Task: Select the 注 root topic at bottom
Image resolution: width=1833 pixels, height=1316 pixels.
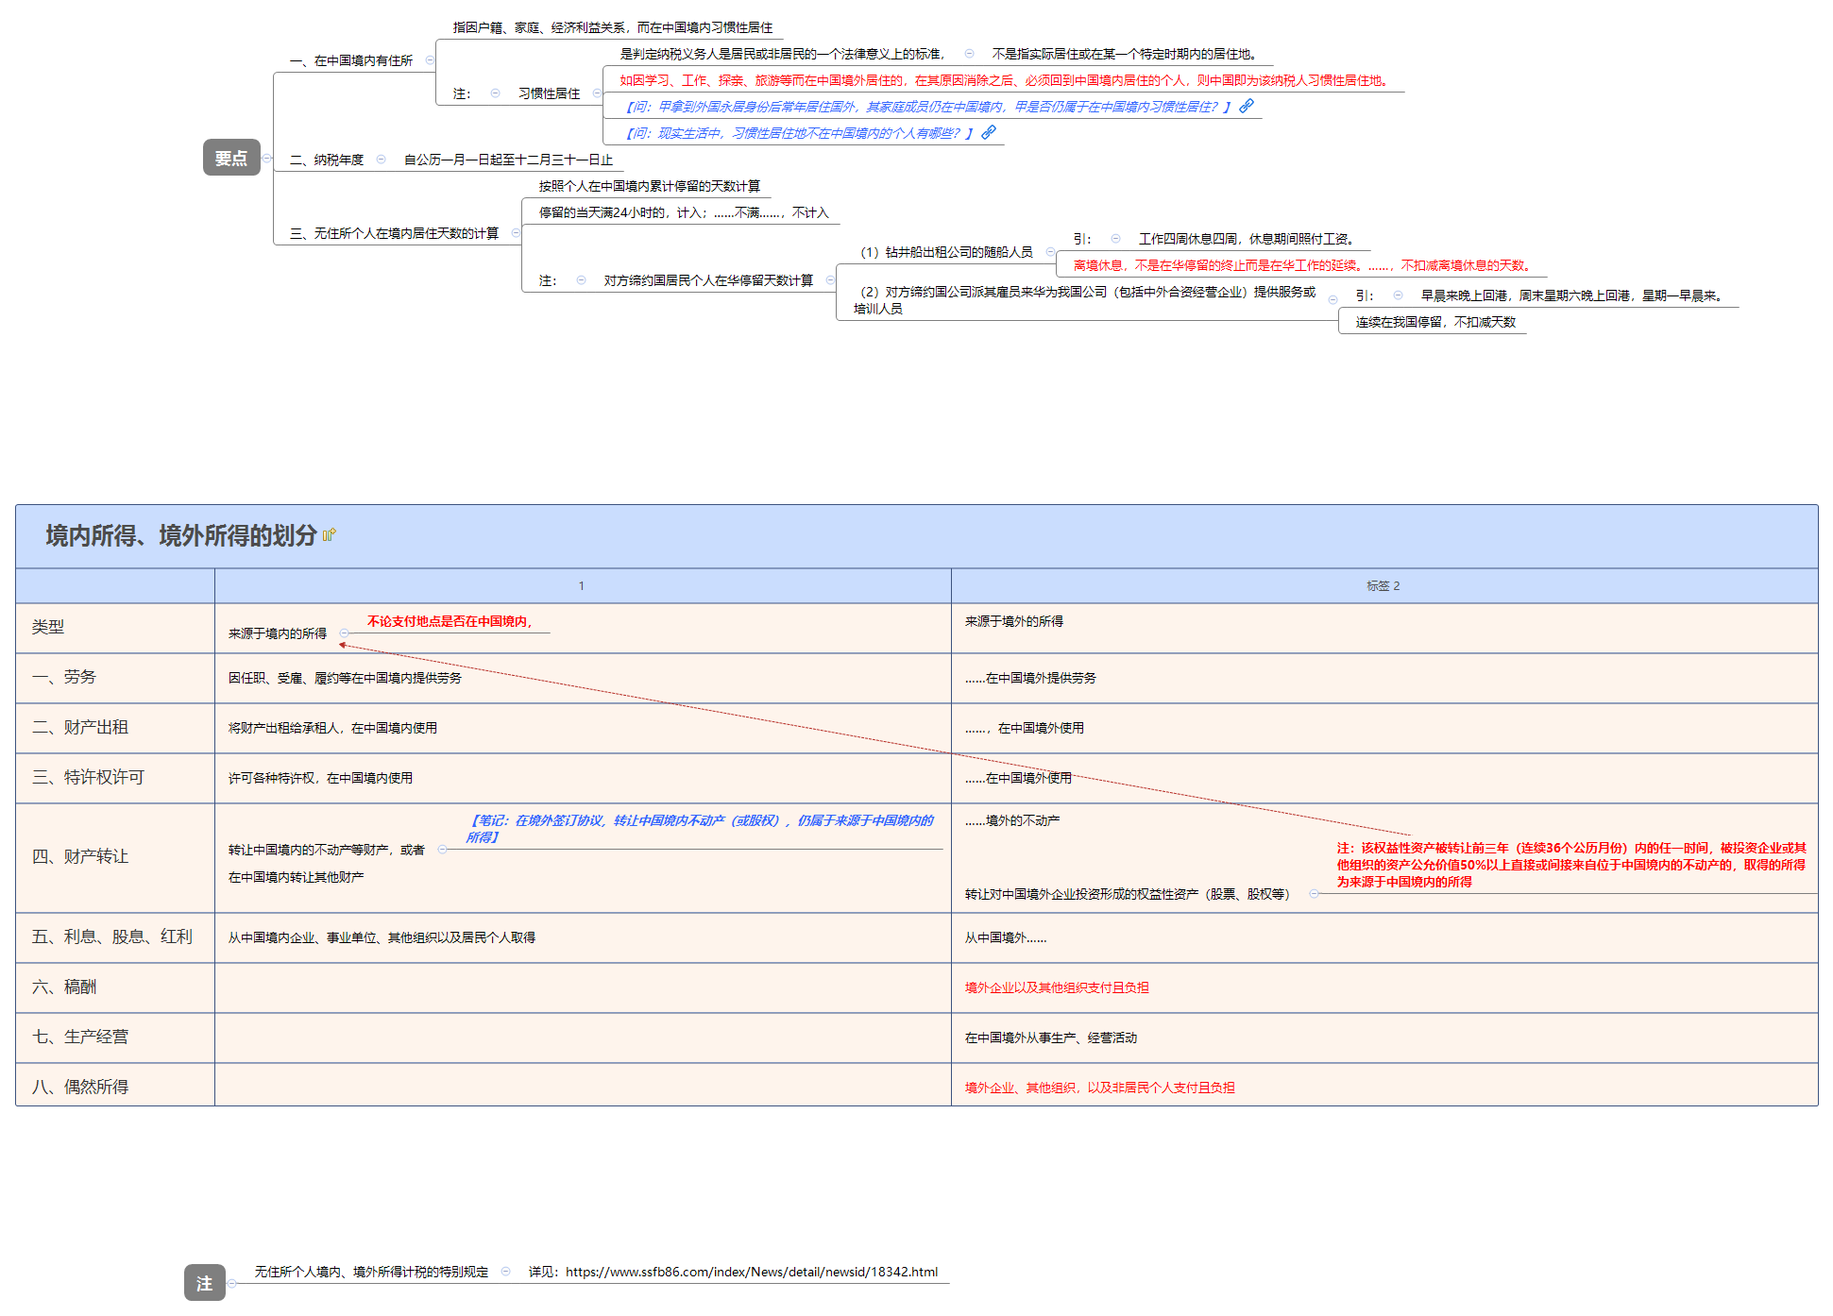Action: (x=205, y=1283)
